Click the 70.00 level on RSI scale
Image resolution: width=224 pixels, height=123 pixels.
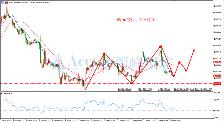[x=217, y=100]
